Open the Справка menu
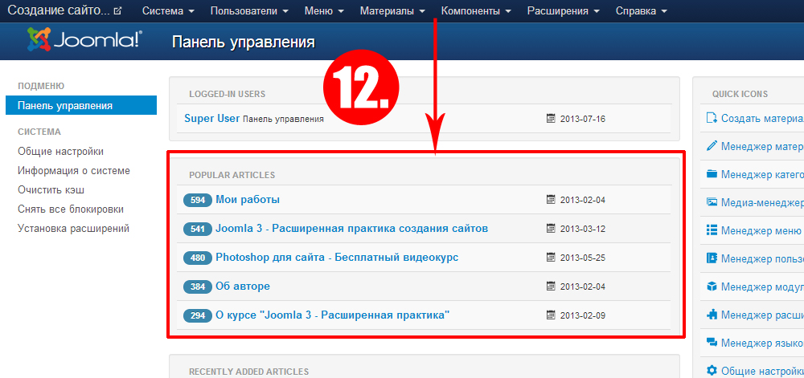Viewport: 804px width, 378px height. click(x=641, y=11)
